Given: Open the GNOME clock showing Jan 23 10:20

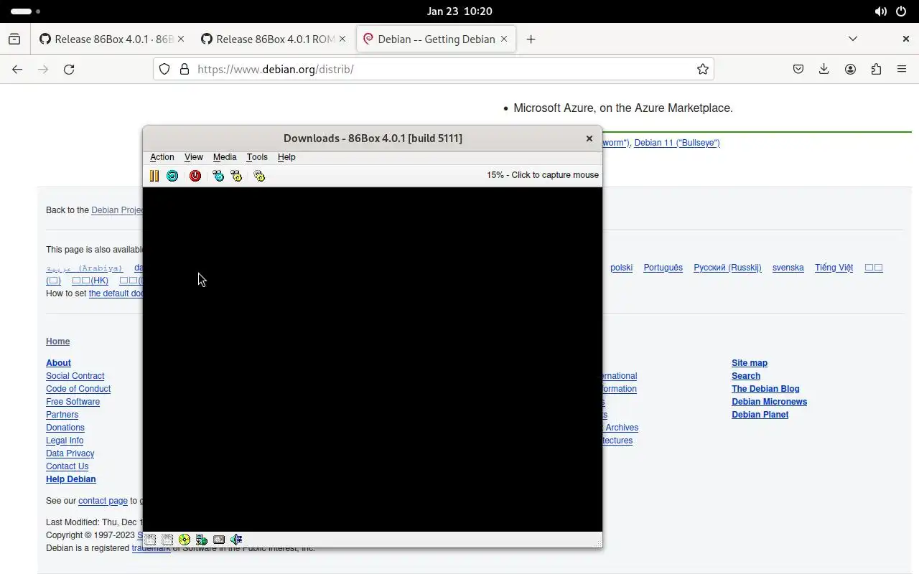Looking at the screenshot, I should point(459,11).
